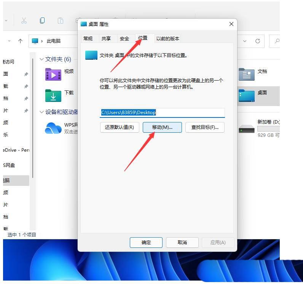Click the Cut scissors icon in Explorer toolbar
Image resolution: width=303 pixels, height=284 pixels.
24,21
